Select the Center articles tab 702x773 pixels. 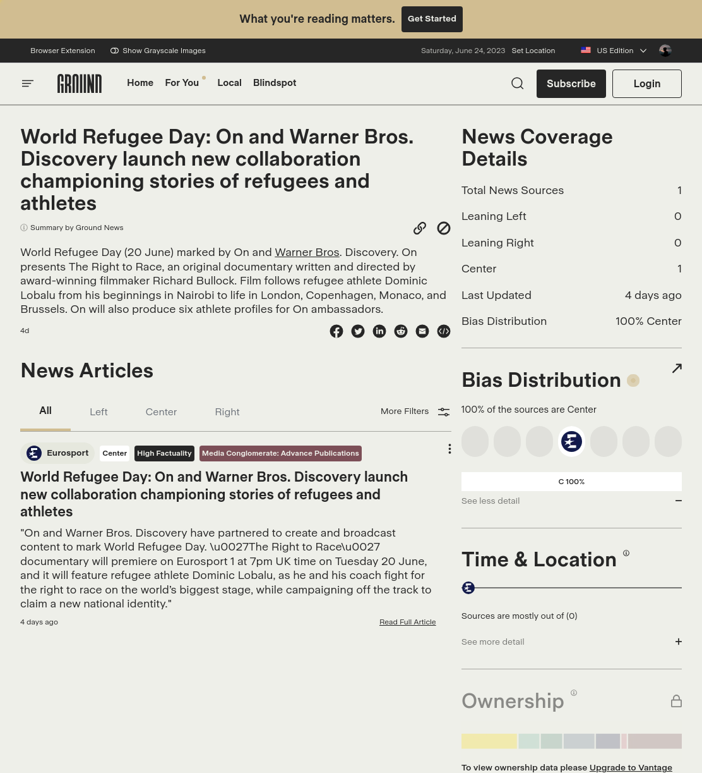pyautogui.click(x=161, y=412)
